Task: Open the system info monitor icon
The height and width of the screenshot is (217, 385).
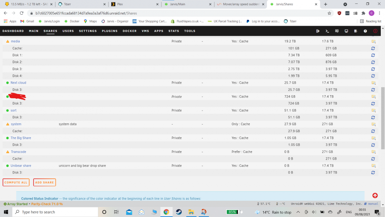Action: [x=346, y=31]
